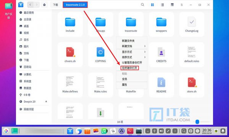This screenshot has width=229, height=137.
Task: Switch to icon grid view
Action: click(x=152, y=5)
